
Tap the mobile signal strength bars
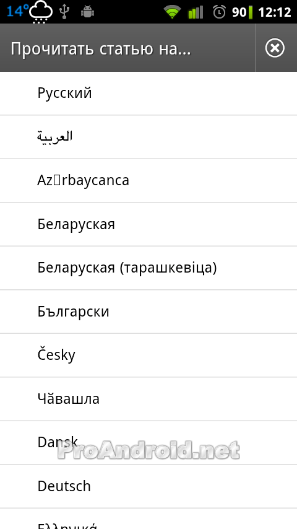tap(196, 12)
